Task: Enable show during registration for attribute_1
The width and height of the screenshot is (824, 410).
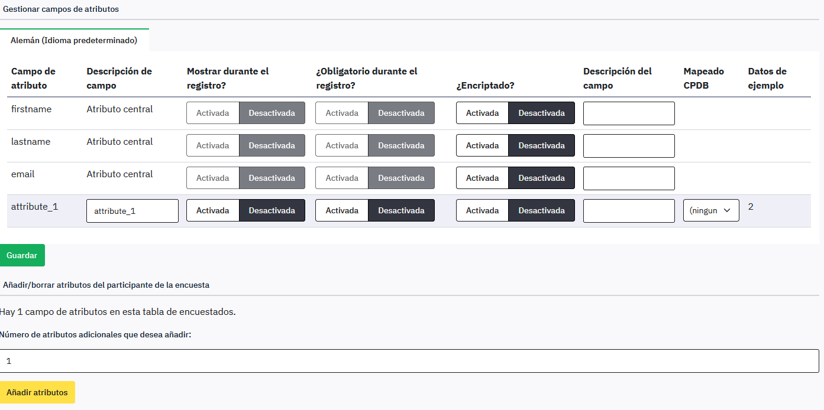Action: point(212,210)
